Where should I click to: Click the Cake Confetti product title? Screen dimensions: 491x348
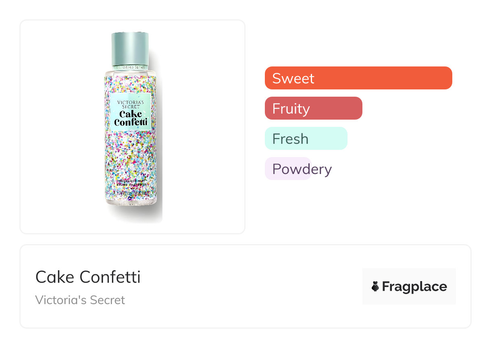[x=88, y=277]
